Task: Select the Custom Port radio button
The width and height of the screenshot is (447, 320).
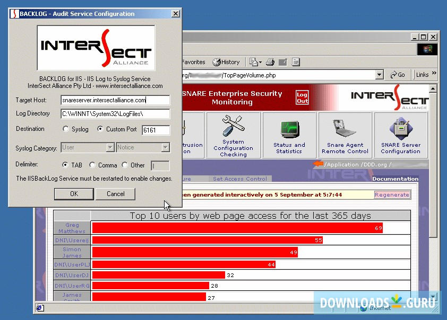Action: [100, 129]
